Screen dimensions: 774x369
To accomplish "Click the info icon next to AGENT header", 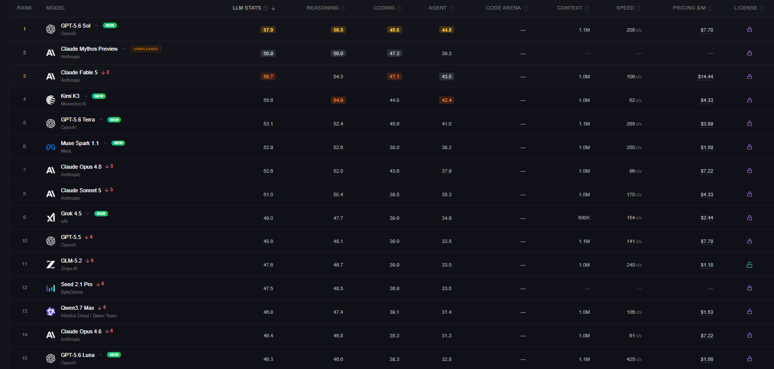I will pos(452,8).
